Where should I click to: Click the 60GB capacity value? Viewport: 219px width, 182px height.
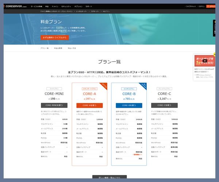click(x=65, y=119)
